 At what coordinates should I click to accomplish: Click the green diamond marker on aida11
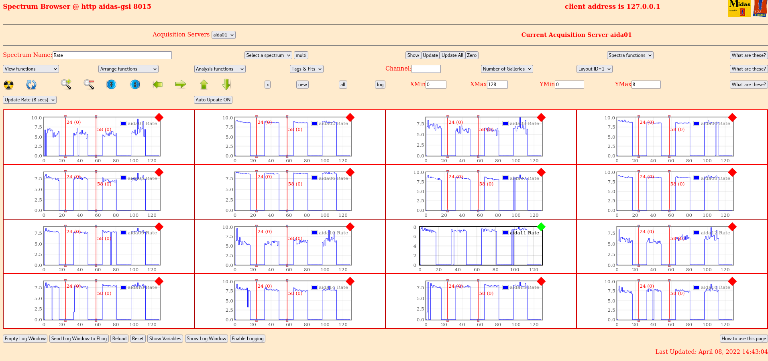coord(541,227)
